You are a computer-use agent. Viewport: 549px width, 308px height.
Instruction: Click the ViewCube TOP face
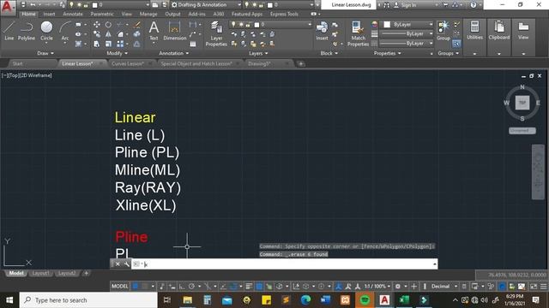522,103
